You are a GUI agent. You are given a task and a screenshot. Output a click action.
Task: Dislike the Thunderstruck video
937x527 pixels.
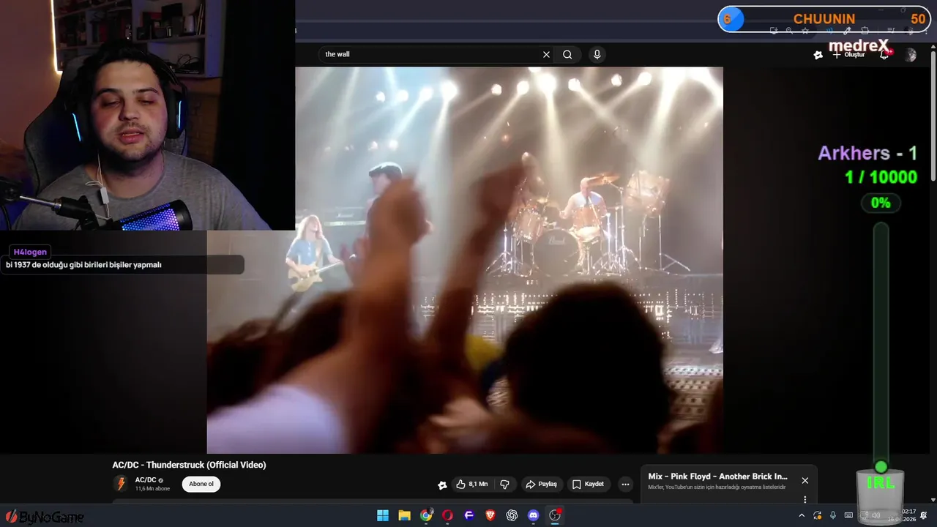tap(504, 484)
